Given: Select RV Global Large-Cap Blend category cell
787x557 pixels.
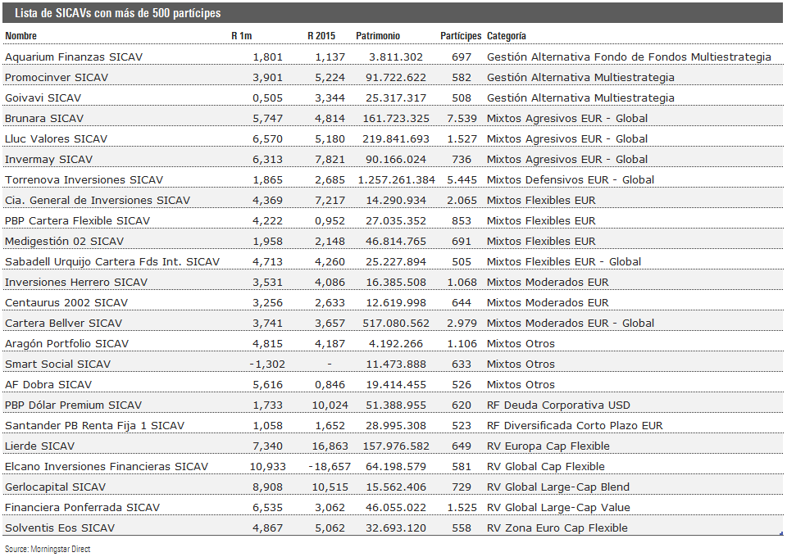Looking at the screenshot, I should [558, 487].
